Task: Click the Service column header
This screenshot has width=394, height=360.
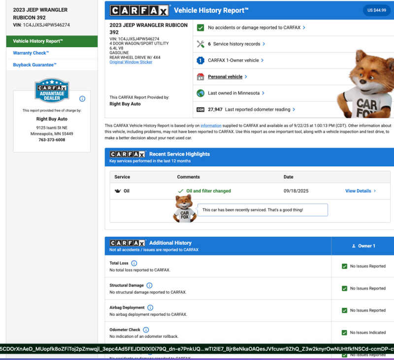Action: (122, 177)
